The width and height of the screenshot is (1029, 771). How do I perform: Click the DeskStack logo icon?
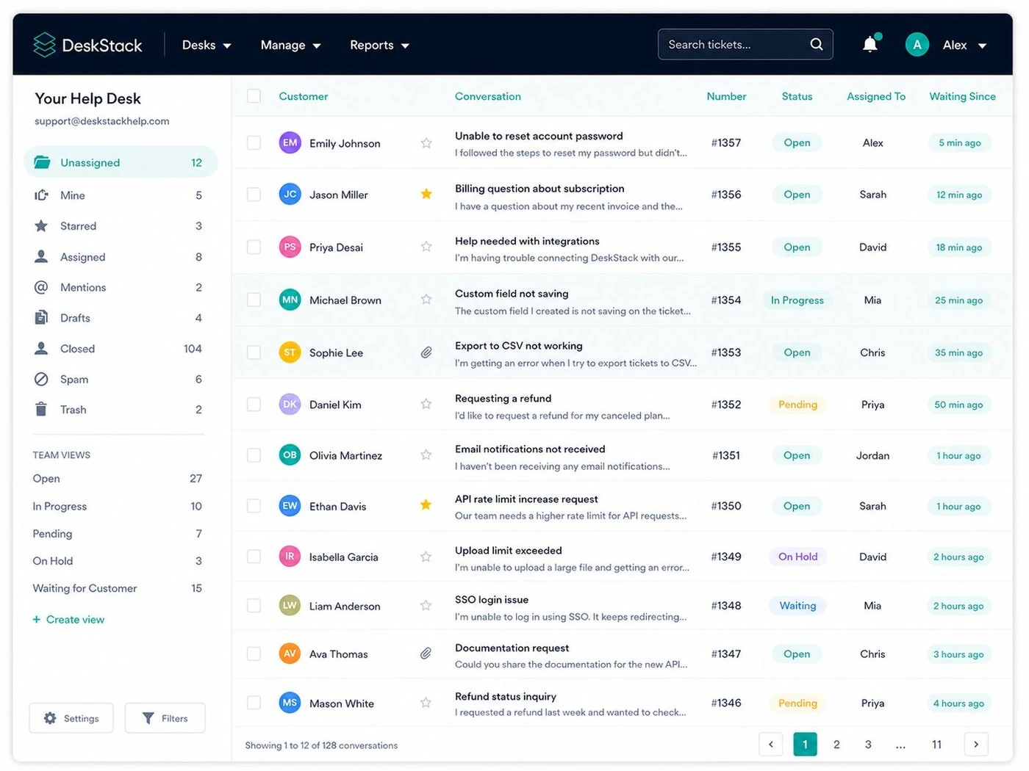(x=45, y=45)
